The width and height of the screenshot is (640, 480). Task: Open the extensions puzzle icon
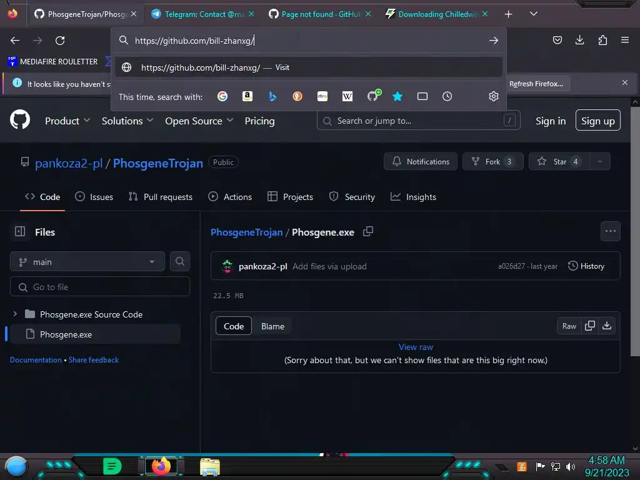click(602, 40)
